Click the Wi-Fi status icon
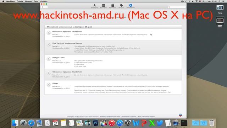The height and width of the screenshot is (128, 227). pos(196,1)
